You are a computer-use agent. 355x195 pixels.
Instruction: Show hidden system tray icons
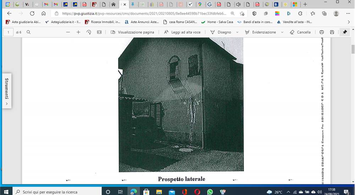pyautogui.click(x=288, y=192)
